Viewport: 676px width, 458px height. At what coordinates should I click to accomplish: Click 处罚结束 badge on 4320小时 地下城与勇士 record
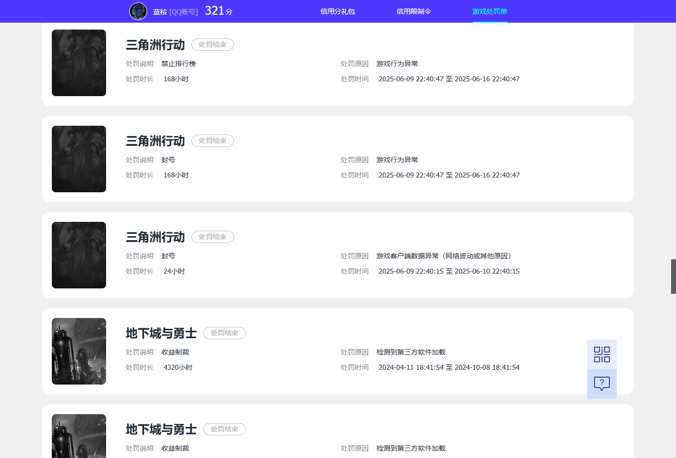225,333
